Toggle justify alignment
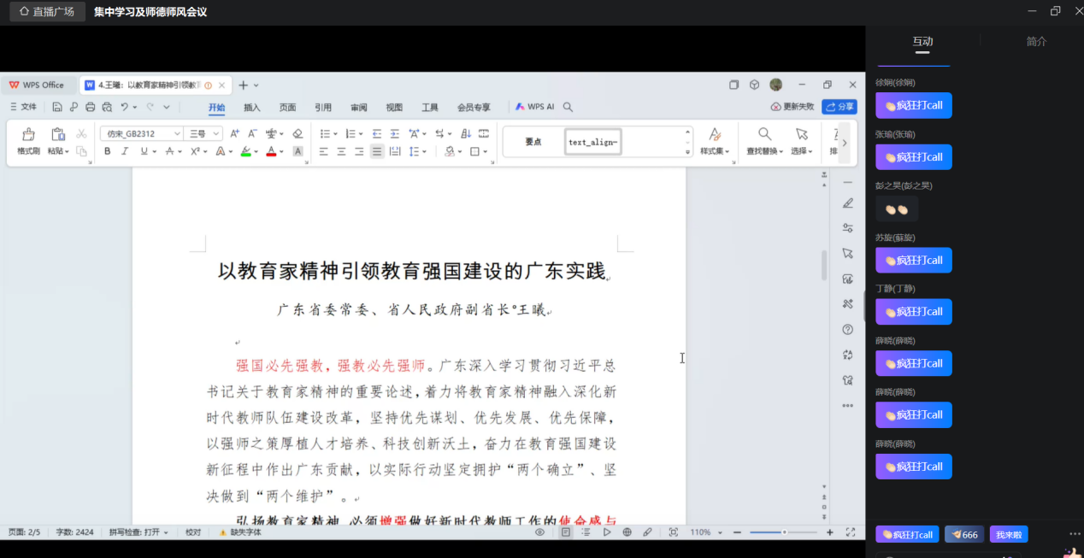 [x=377, y=151]
